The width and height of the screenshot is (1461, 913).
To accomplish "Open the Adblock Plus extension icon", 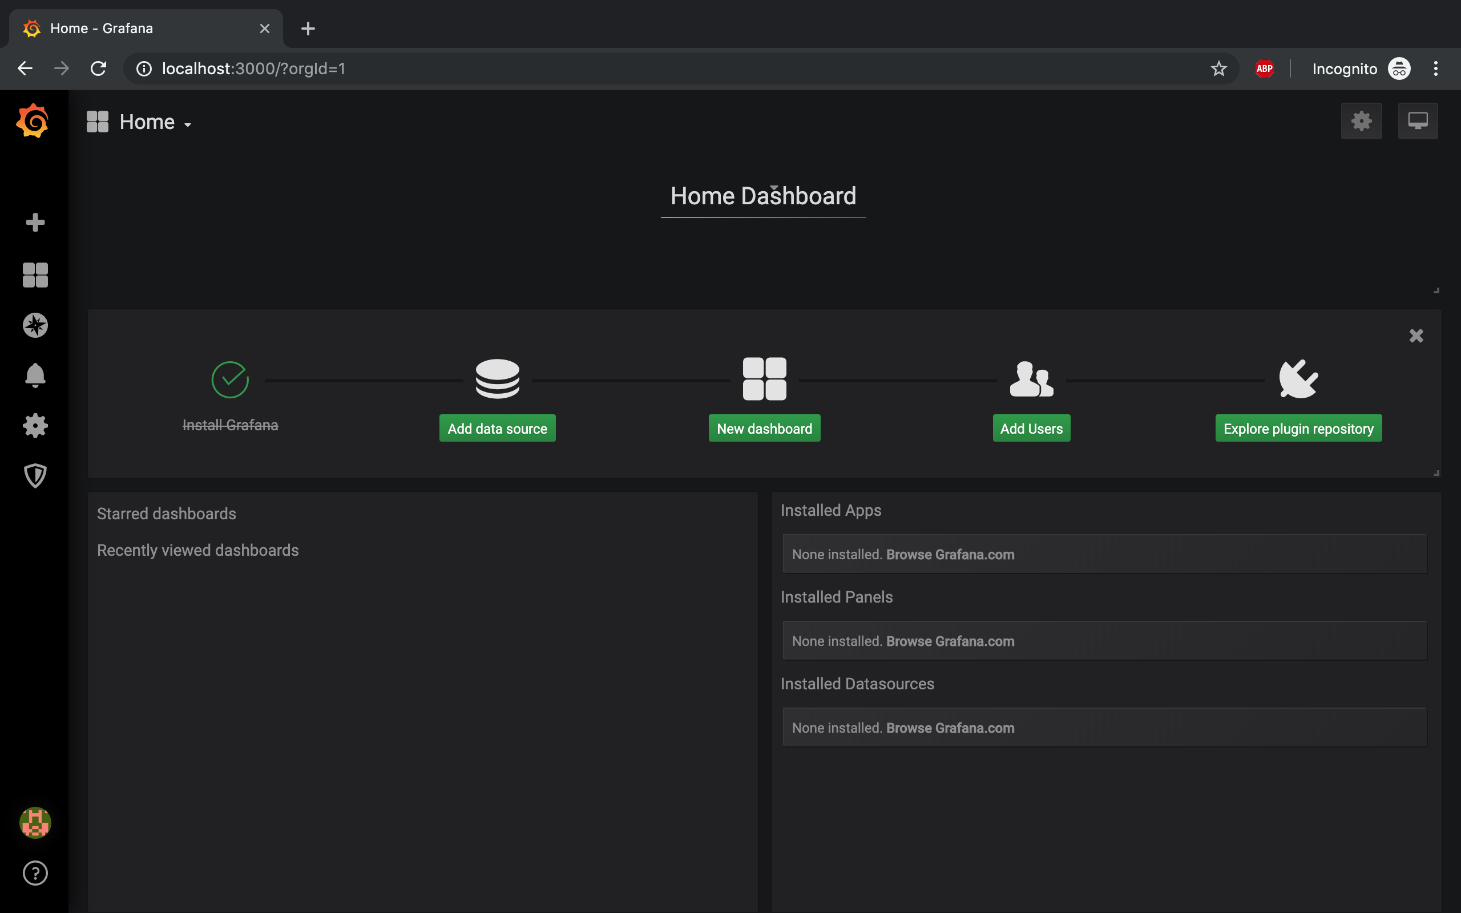I will pos(1264,69).
